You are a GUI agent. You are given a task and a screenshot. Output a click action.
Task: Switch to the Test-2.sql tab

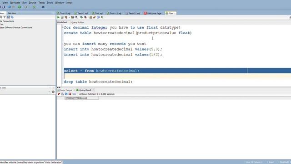click(64, 13)
